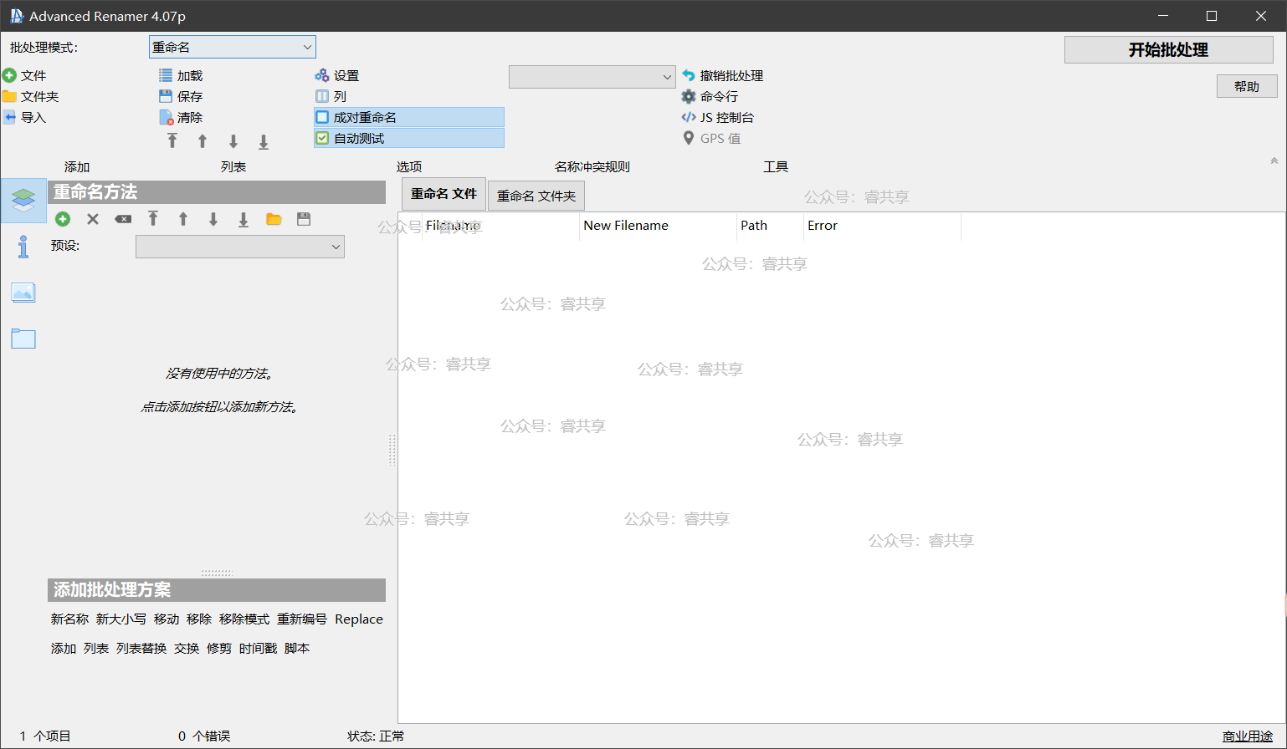1287x749 pixels.
Task: Add the 移除模式 method
Action: 244,619
